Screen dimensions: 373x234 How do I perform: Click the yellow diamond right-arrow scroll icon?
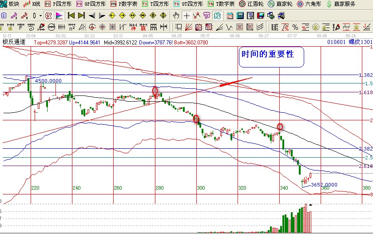tap(123, 16)
